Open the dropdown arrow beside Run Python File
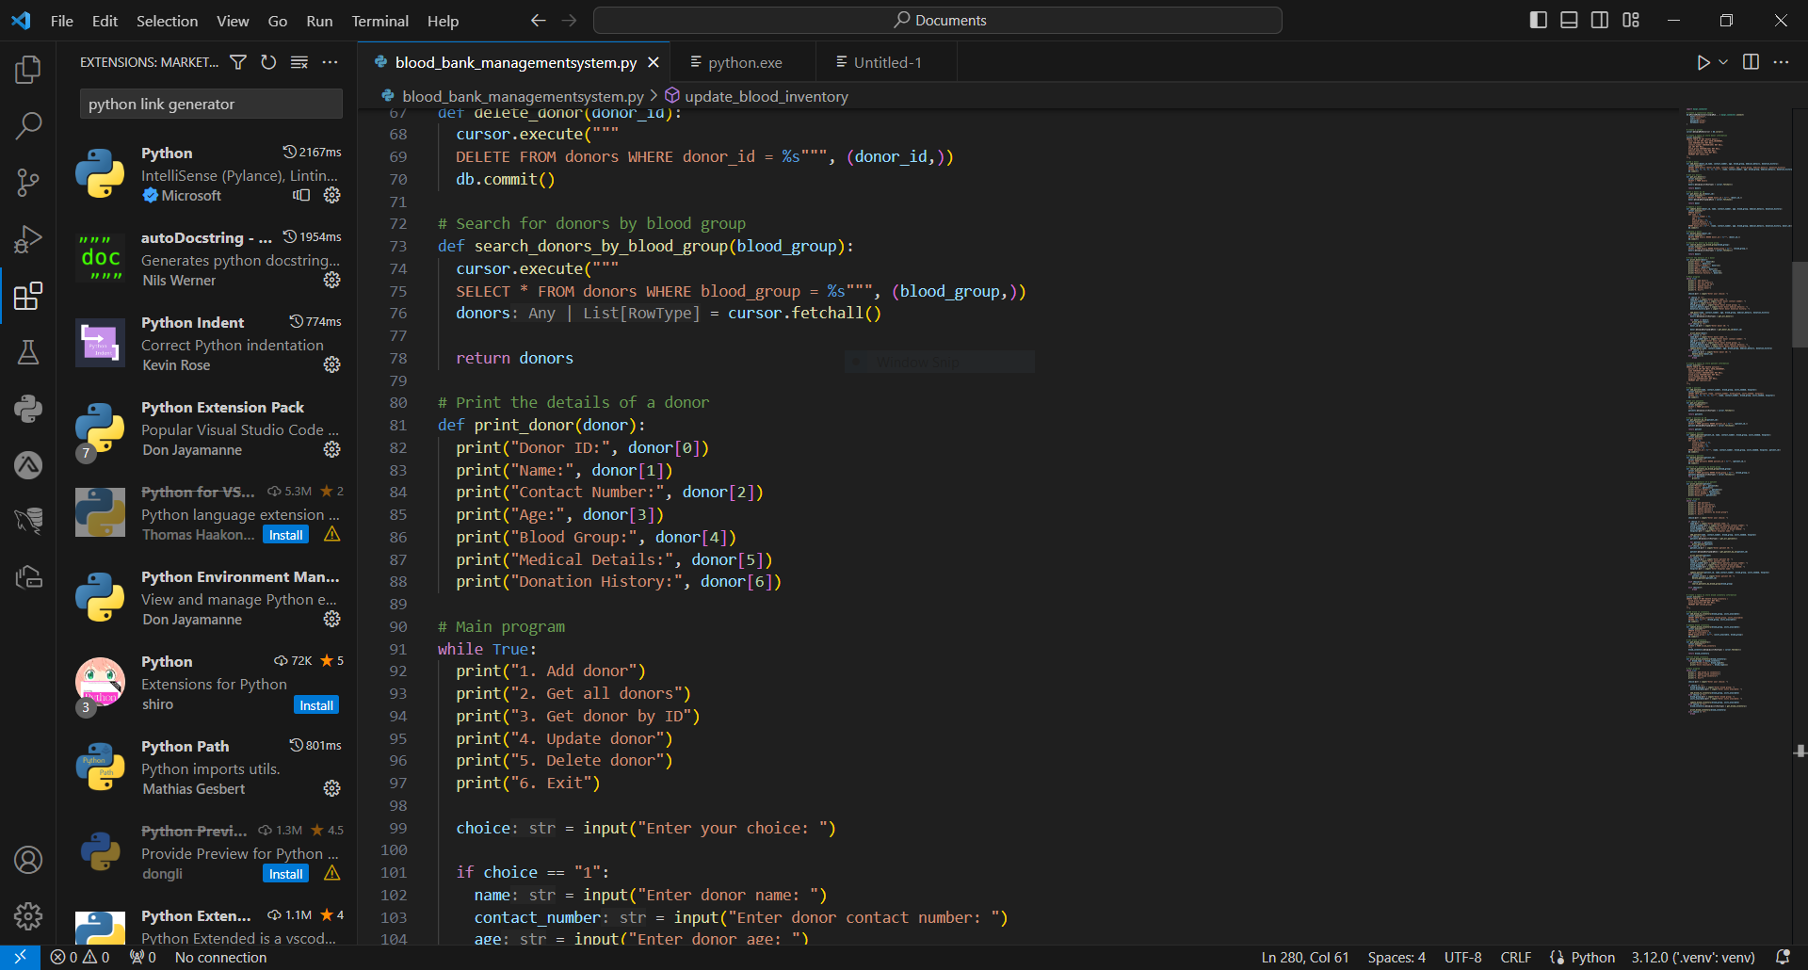The image size is (1808, 970). tap(1723, 62)
